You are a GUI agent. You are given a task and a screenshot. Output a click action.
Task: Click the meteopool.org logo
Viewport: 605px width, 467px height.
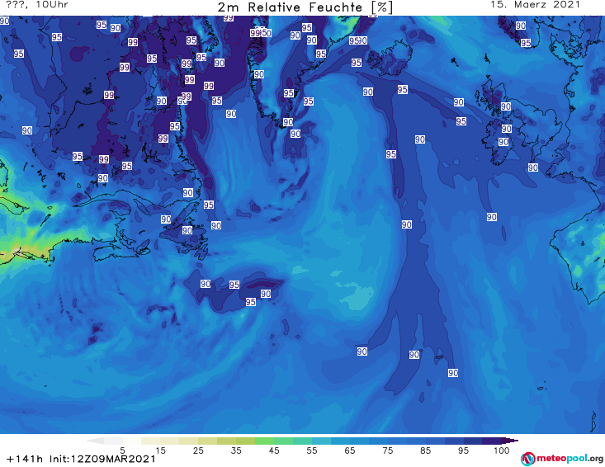coord(562,459)
